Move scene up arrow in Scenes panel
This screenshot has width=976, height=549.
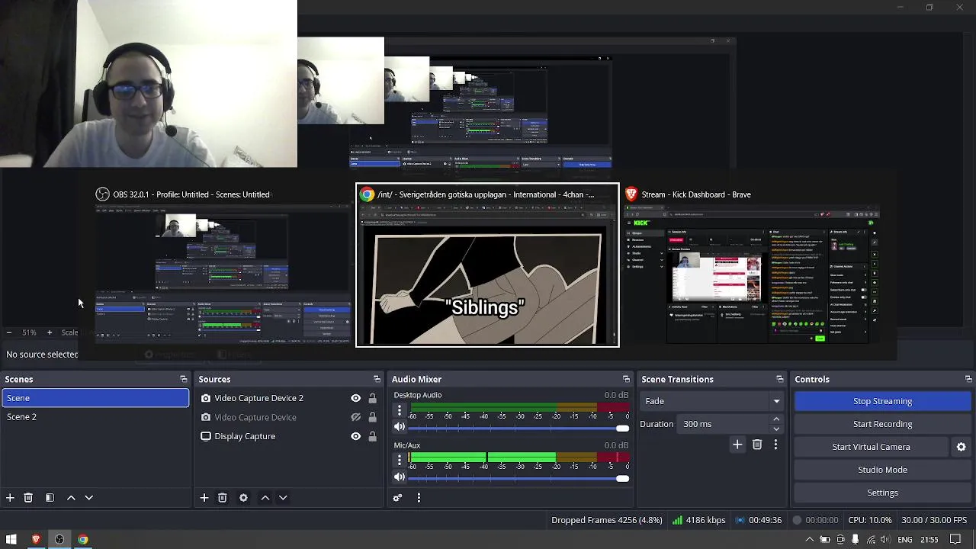[71, 498]
